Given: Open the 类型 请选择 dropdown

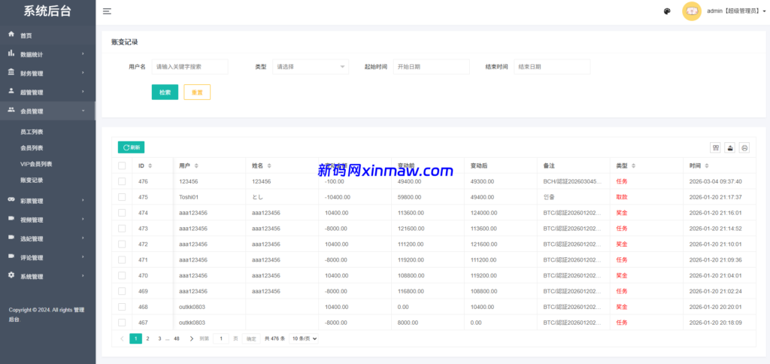Looking at the screenshot, I should point(311,67).
